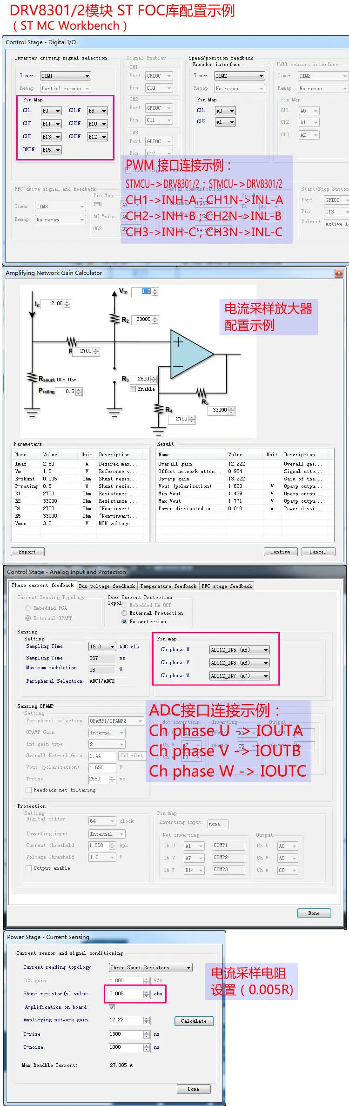349x1106 pixels.
Task: Click the R2 33000 spinner arrows
Action: click(x=155, y=320)
